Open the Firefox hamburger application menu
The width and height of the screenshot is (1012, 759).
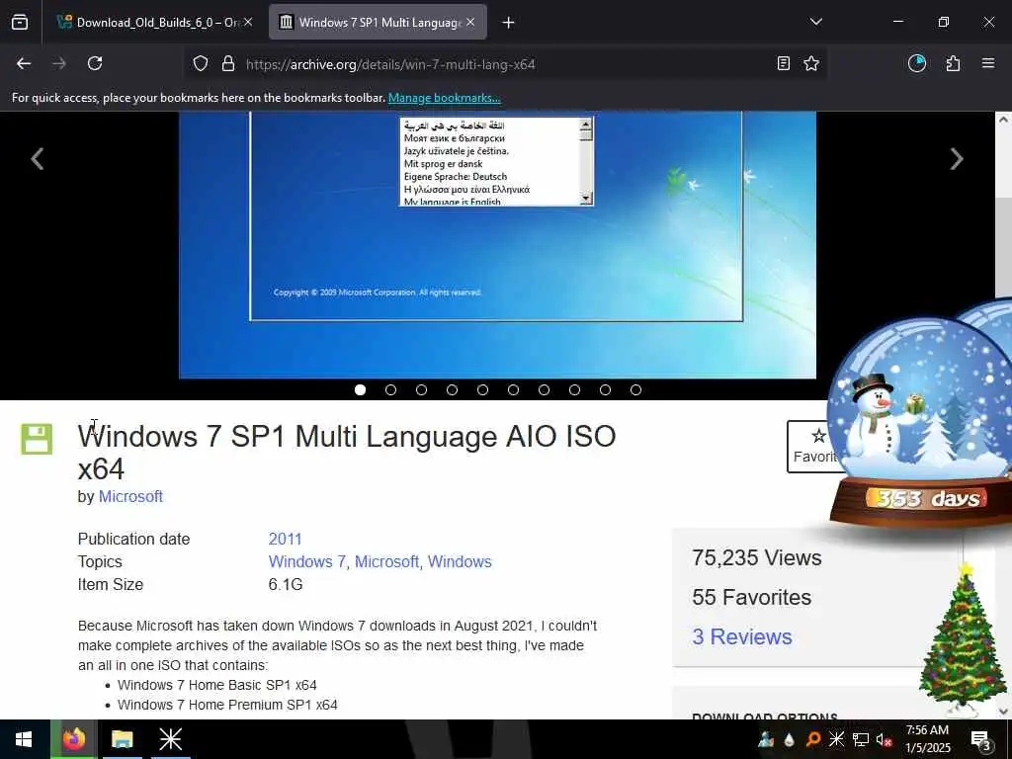point(988,63)
